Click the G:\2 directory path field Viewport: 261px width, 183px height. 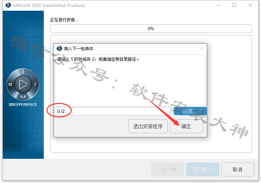click(112, 111)
